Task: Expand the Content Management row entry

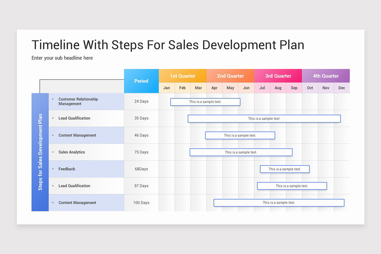Action: pos(77,135)
